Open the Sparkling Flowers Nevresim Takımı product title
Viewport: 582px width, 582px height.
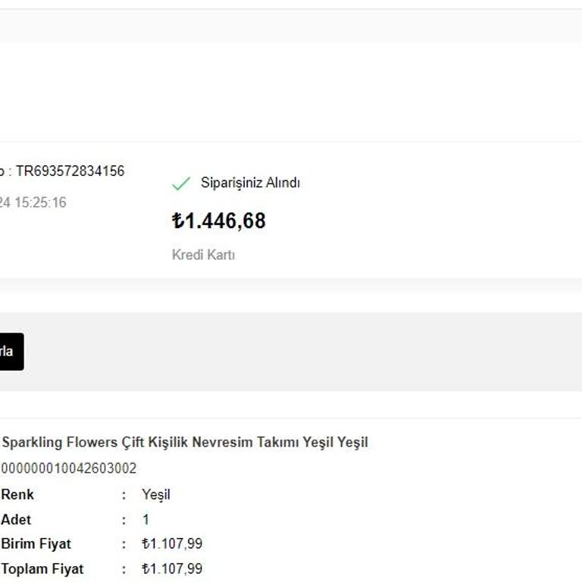pyautogui.click(x=185, y=442)
